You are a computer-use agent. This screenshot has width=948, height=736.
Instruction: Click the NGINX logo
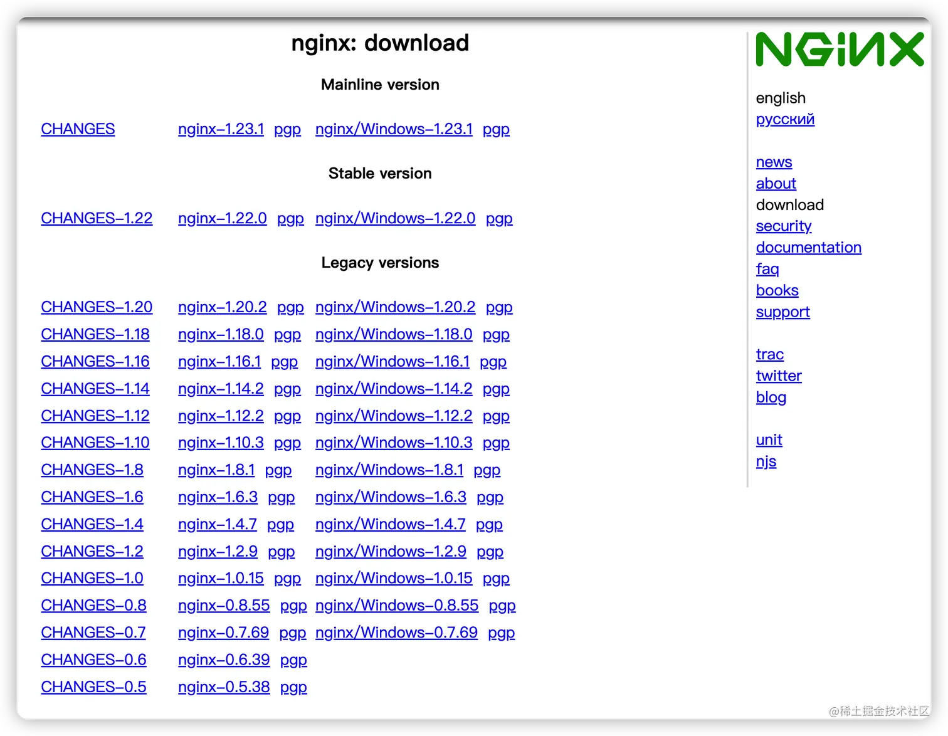pos(840,50)
